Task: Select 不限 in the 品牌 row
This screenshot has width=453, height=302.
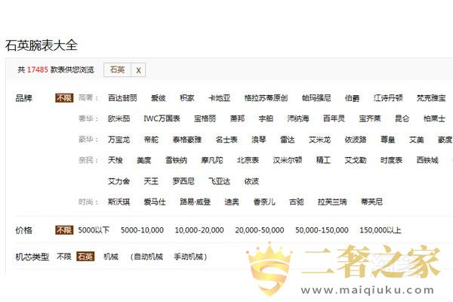Action: click(64, 98)
